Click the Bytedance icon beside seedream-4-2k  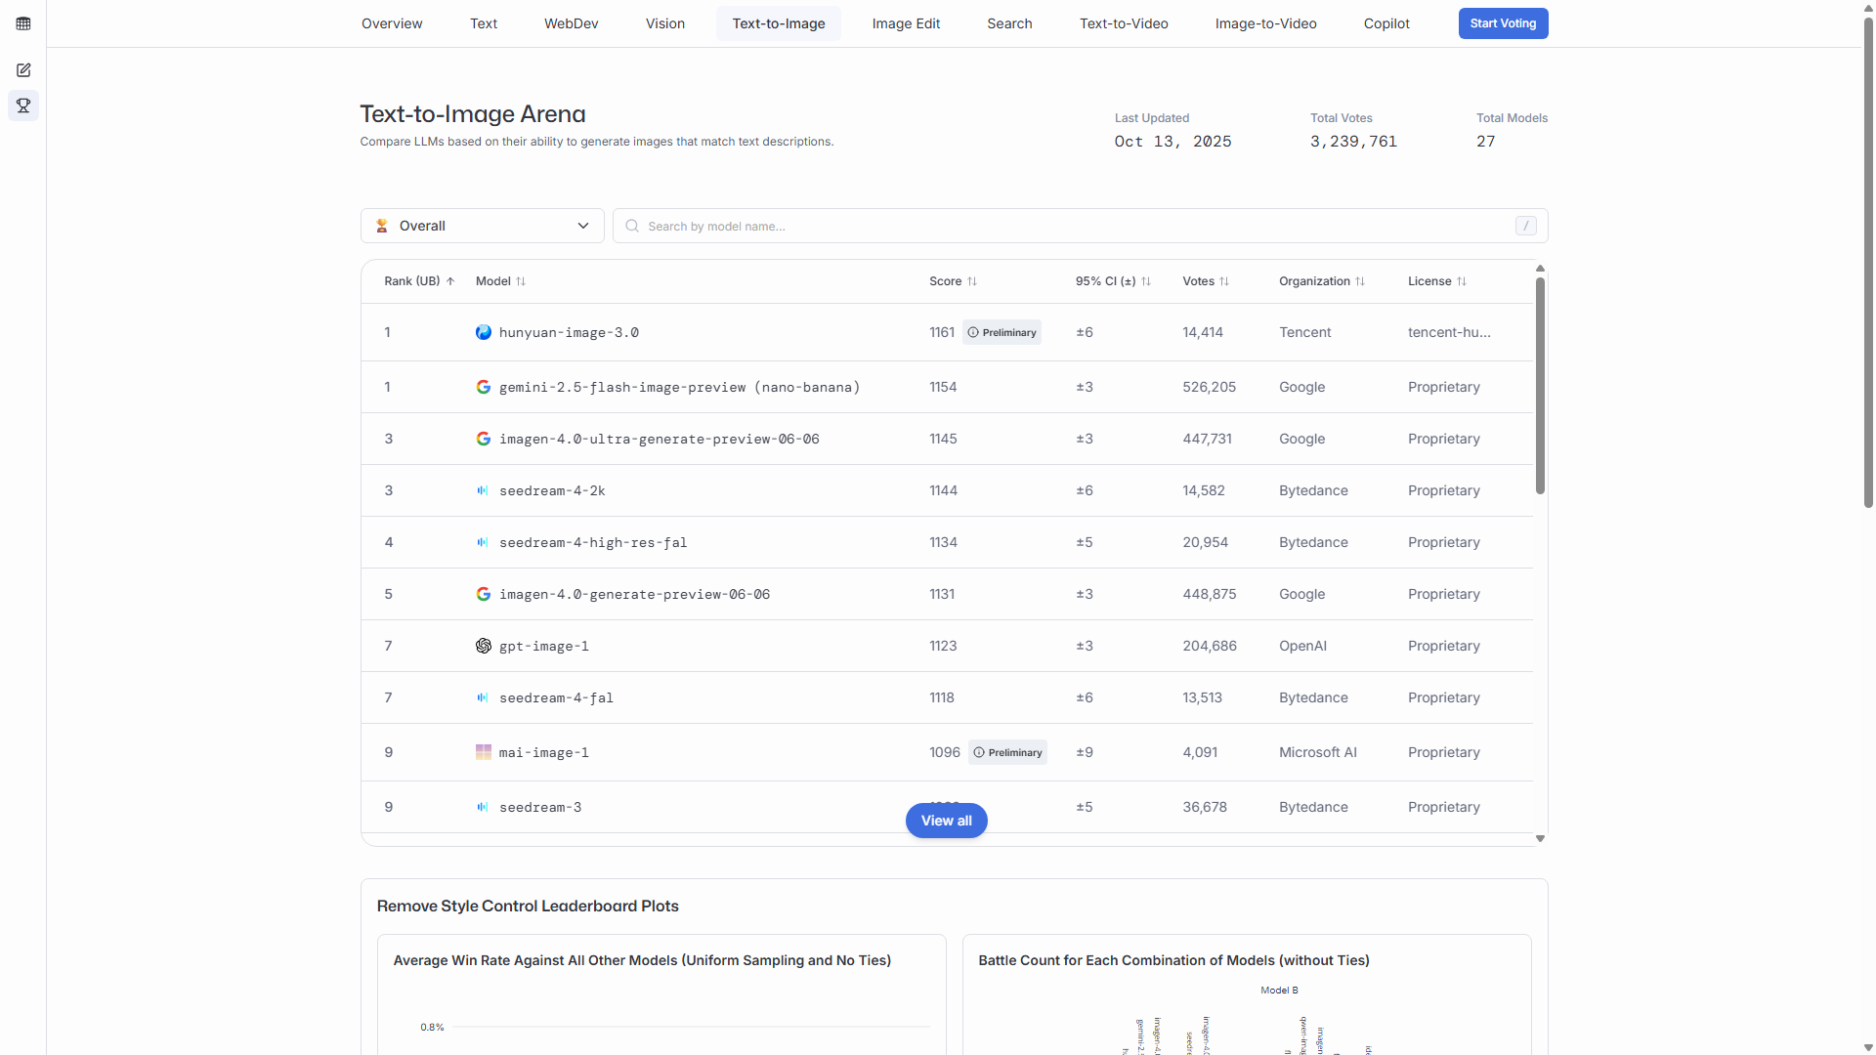[x=483, y=490]
